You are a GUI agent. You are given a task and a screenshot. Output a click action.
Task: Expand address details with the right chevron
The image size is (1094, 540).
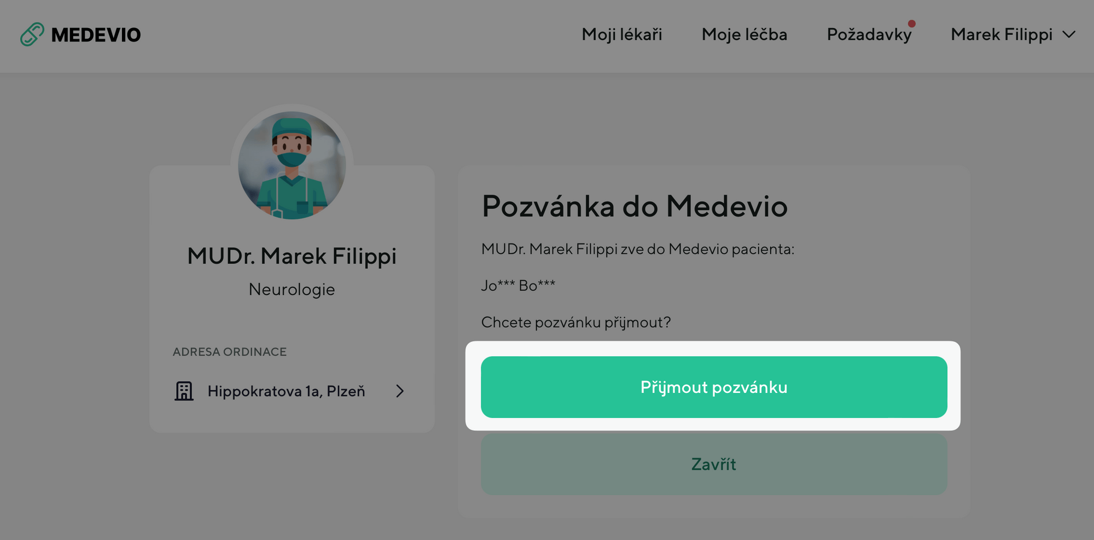coord(400,391)
